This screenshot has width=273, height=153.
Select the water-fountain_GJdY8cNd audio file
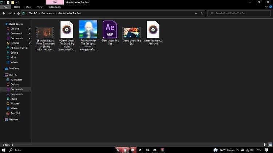(x=153, y=33)
